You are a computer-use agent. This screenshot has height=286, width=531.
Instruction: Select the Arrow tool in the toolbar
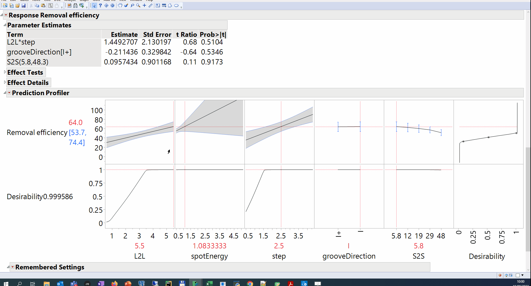(94, 5)
